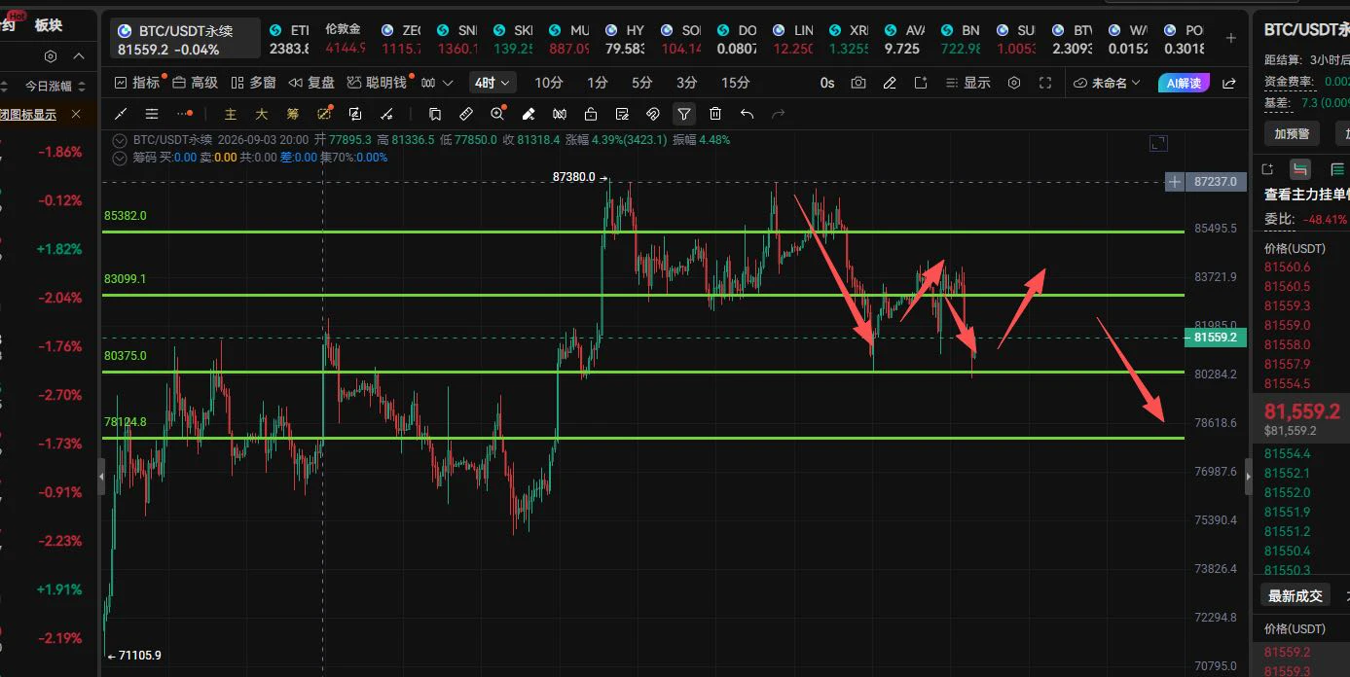Image resolution: width=1350 pixels, height=677 pixels.
Task: Collapse the BTC/USDT indicator info row
Action: coord(120,140)
